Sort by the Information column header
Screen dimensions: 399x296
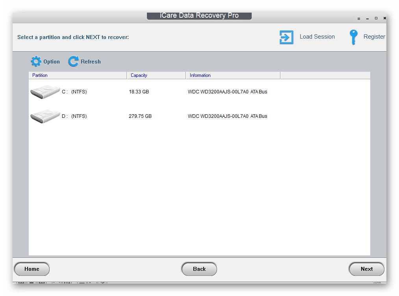pyautogui.click(x=233, y=75)
